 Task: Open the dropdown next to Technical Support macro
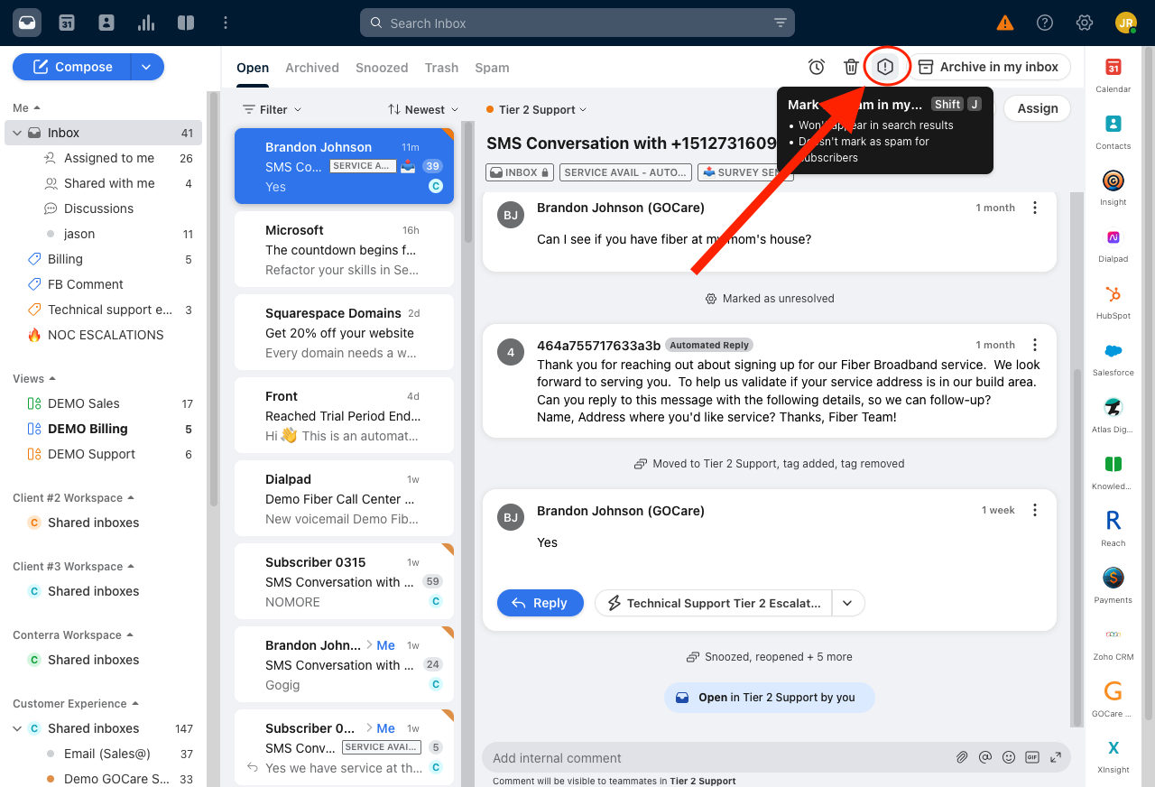(847, 603)
